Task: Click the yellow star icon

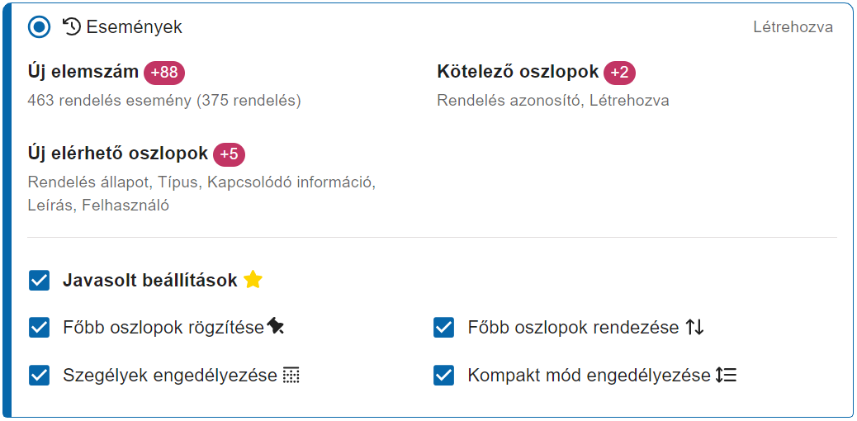Action: [253, 280]
